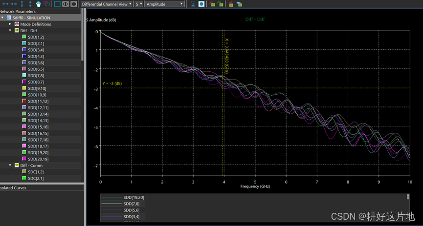423x226 pixels.
Task: Click the overlapping rectangles zoom-region icon
Action: [46, 4]
